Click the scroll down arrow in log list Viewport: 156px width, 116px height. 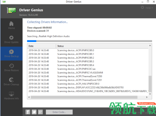[150, 94]
